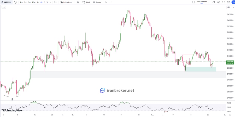Expand the Indicators favorites dropdown arrow
This screenshot has width=235, height=117.
(74, 2)
